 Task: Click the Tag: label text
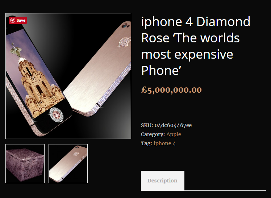pyautogui.click(x=146, y=143)
